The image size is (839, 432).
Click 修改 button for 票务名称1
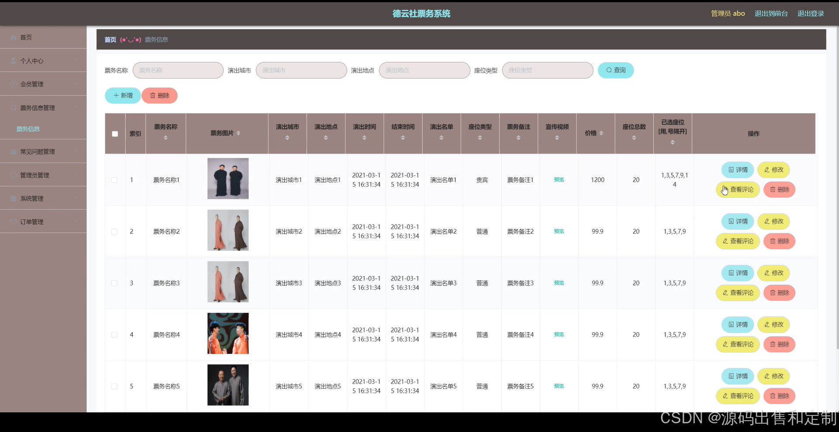[x=773, y=170]
